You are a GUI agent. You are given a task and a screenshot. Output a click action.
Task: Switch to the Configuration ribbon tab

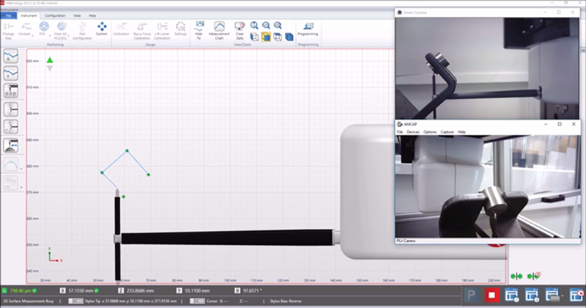55,15
